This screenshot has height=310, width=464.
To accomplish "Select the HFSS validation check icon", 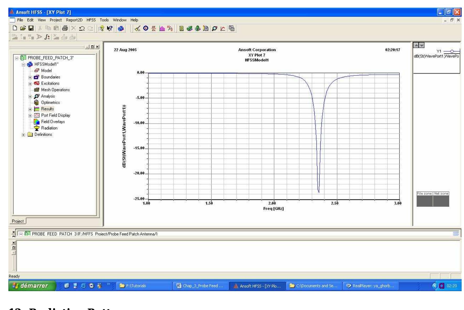I will 190,29.
